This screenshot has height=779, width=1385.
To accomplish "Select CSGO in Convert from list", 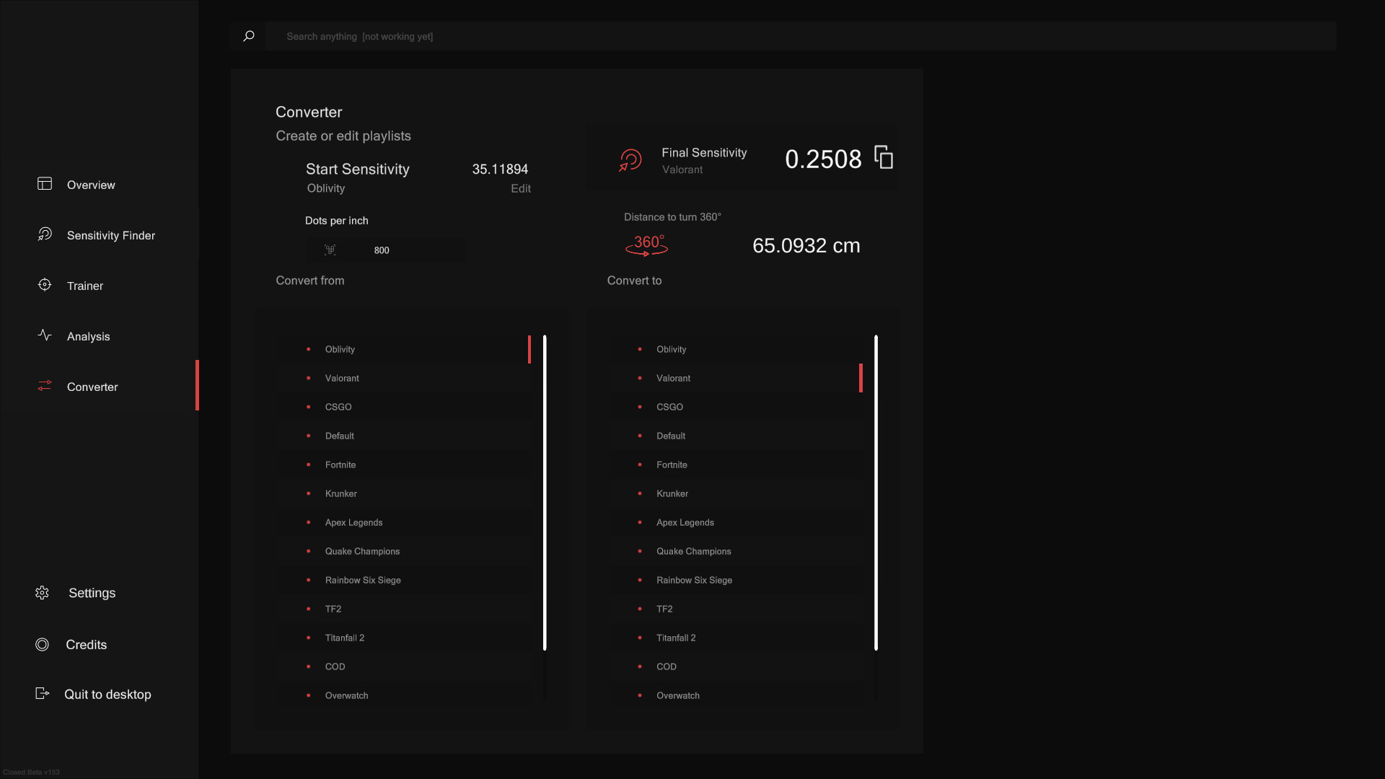I will pos(338,407).
